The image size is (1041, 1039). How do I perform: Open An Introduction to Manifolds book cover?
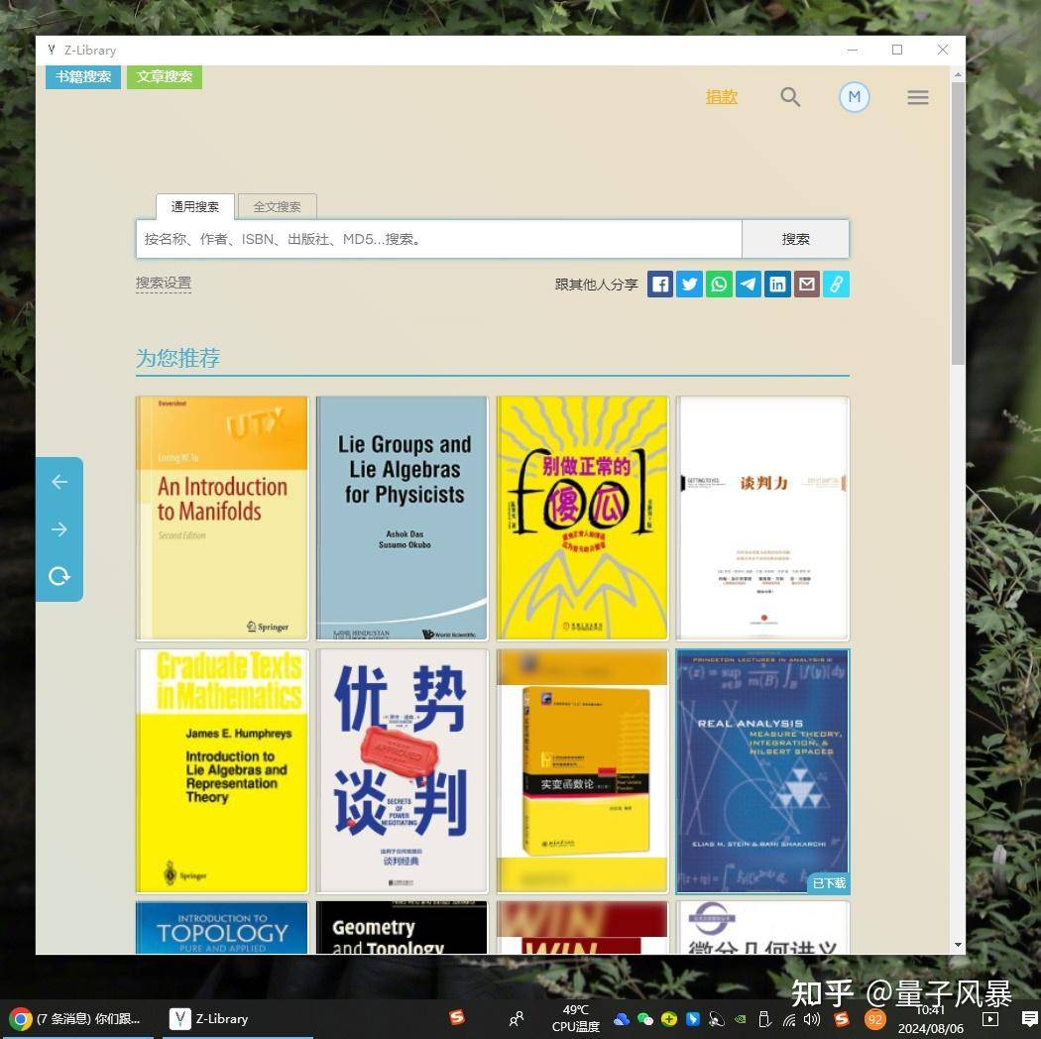(x=222, y=518)
